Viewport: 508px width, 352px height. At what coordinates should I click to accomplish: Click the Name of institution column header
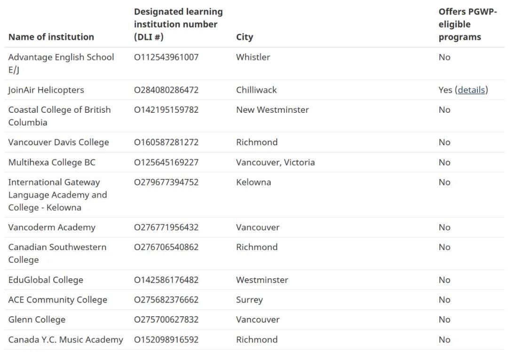pyautogui.click(x=51, y=37)
